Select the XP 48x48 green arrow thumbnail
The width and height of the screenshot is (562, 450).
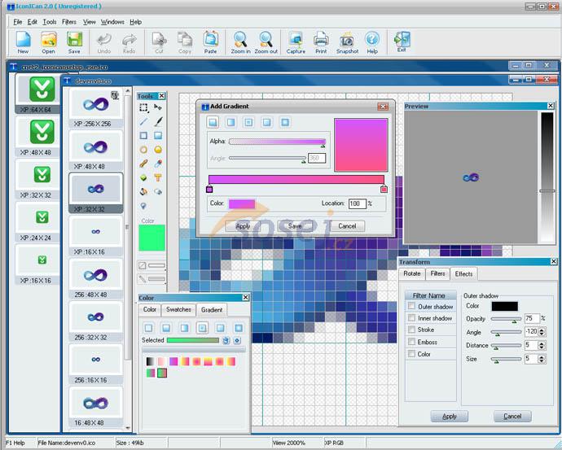(37, 137)
